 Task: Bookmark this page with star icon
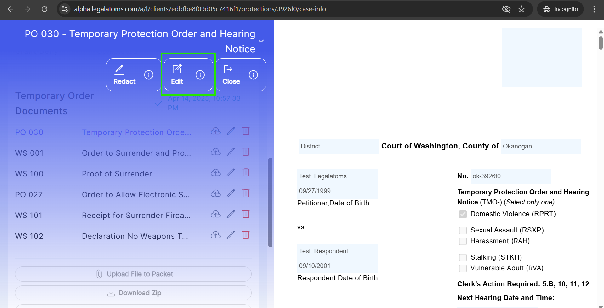tap(521, 9)
